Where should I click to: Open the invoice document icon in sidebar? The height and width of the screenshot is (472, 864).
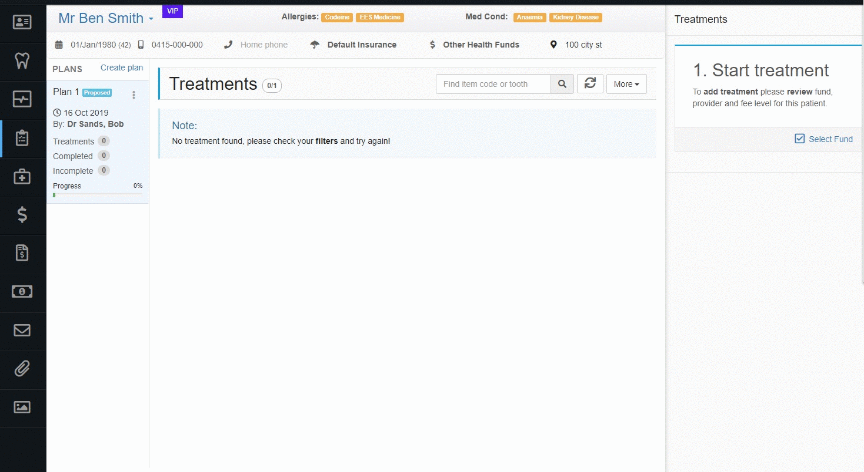coord(22,253)
